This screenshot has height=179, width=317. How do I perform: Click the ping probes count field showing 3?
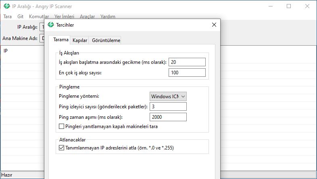[x=168, y=107]
